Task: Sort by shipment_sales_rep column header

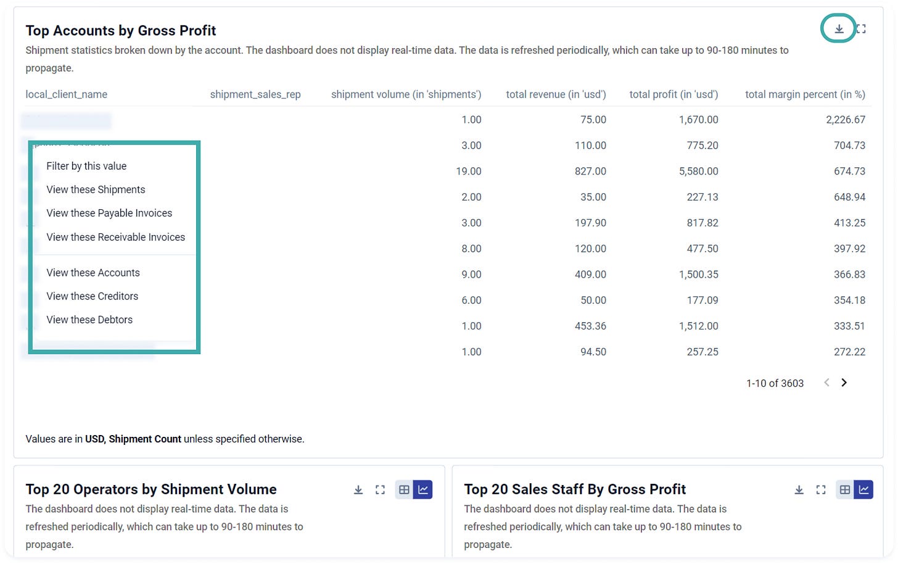Action: click(255, 94)
